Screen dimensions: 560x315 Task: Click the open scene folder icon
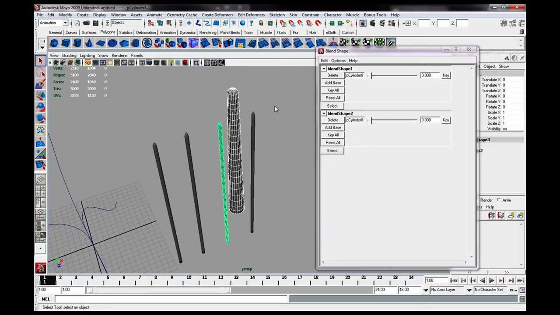coord(86,23)
